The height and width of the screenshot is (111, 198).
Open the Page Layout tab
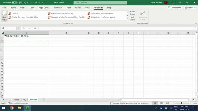pos(44,8)
